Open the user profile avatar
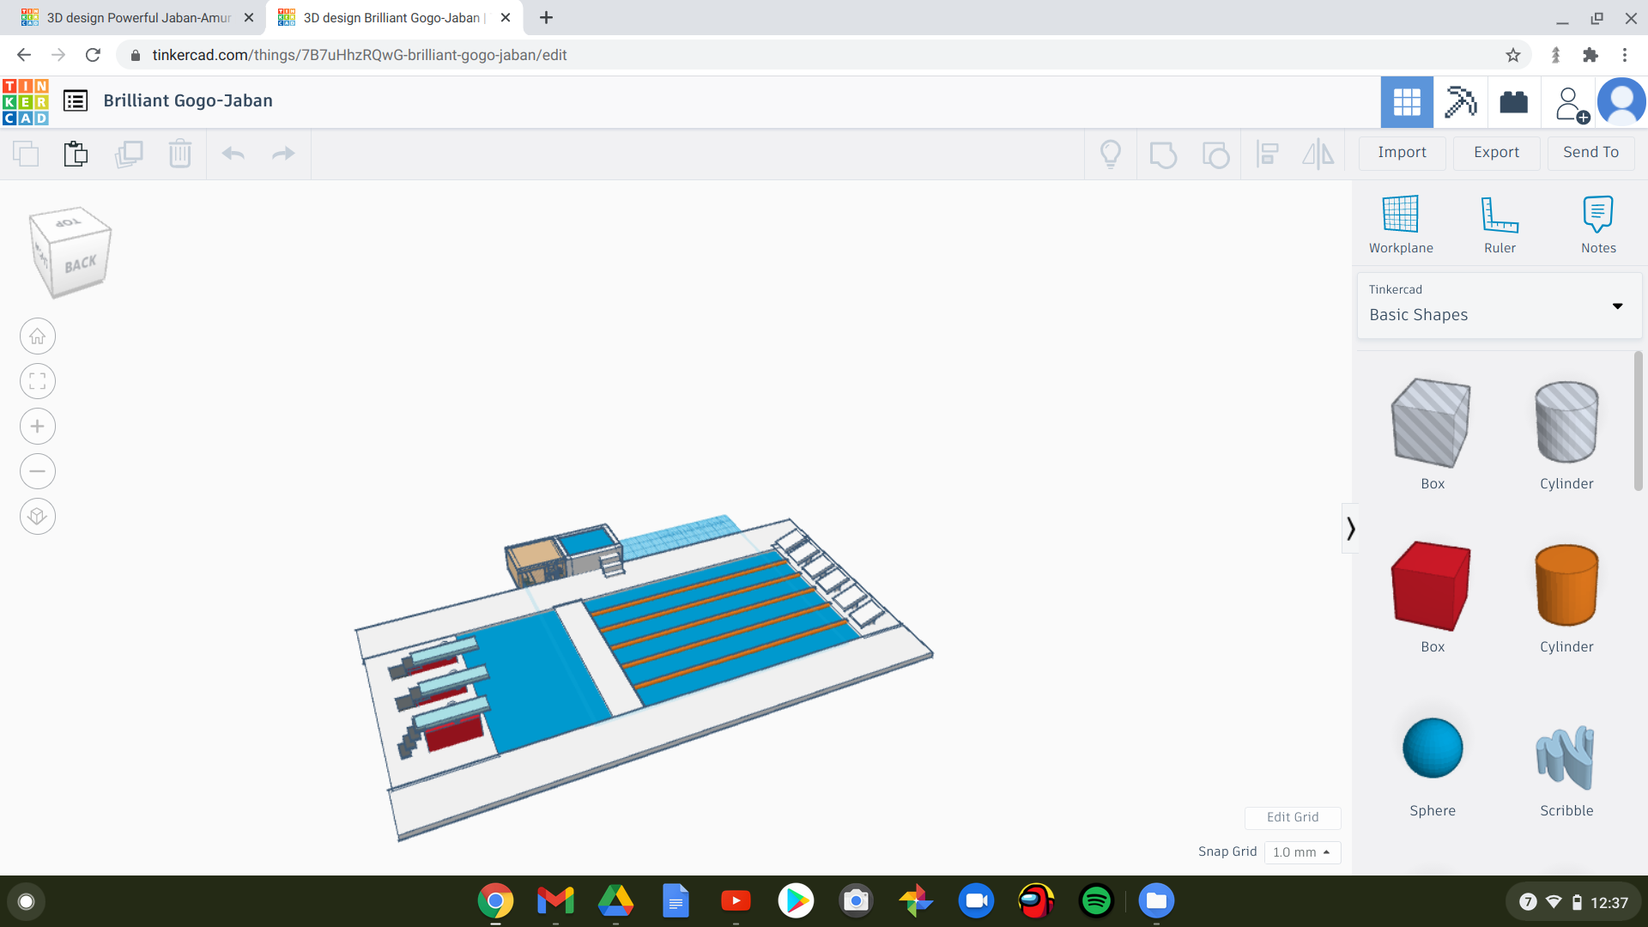This screenshot has width=1648, height=927. coord(1621,102)
